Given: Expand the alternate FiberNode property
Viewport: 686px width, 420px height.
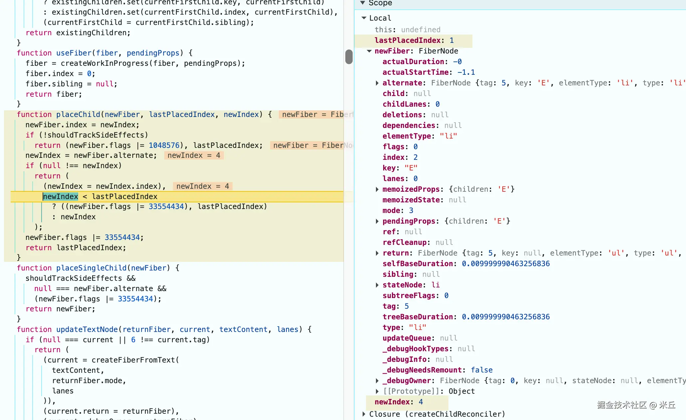Looking at the screenshot, I should pos(377,83).
